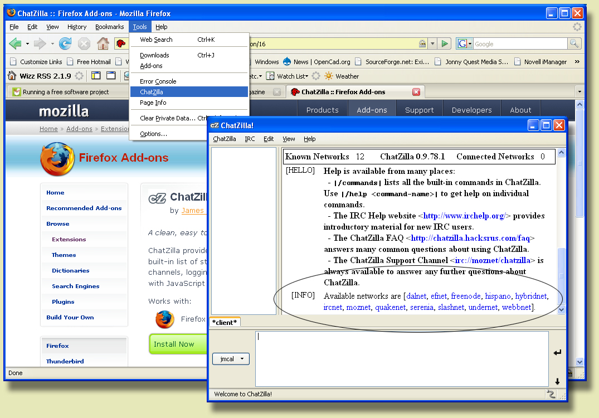Click the multiline input down-arrow icon in ChatZilla

(557, 381)
